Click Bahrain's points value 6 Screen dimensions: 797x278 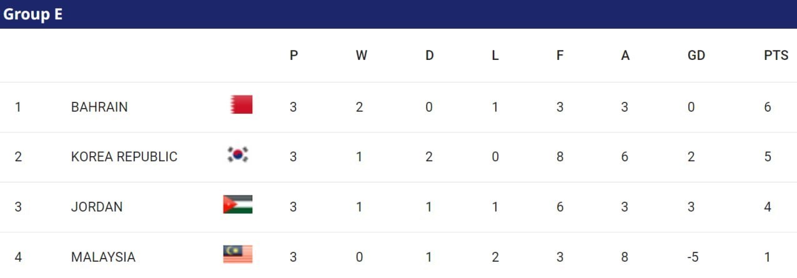coord(768,107)
